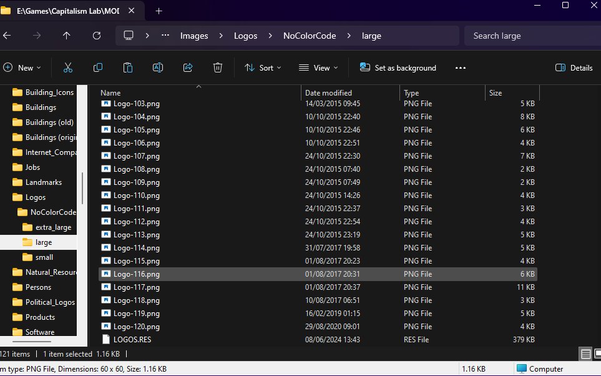Click the navigation pane vertical scrollbar
Image resolution: width=601 pixels, height=376 pixels.
coord(82,188)
